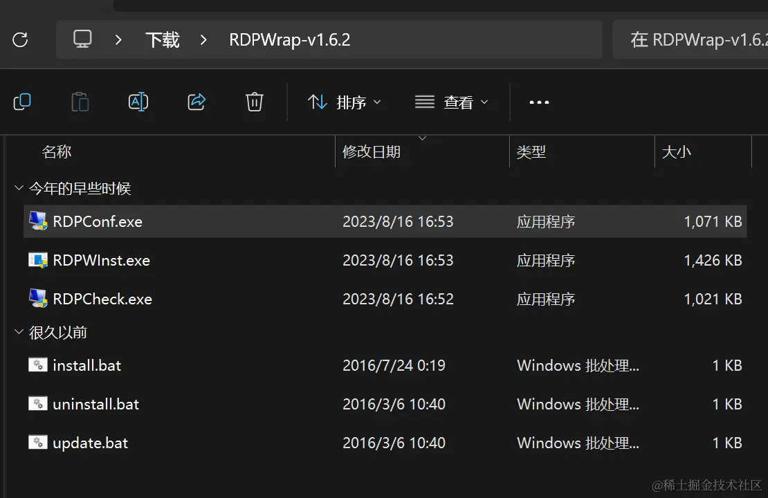Click the date 2023/8/16 16:52
The image size is (768, 498).
[x=399, y=299]
